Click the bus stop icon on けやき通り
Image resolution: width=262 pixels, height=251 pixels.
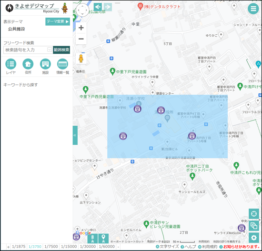click(132, 161)
